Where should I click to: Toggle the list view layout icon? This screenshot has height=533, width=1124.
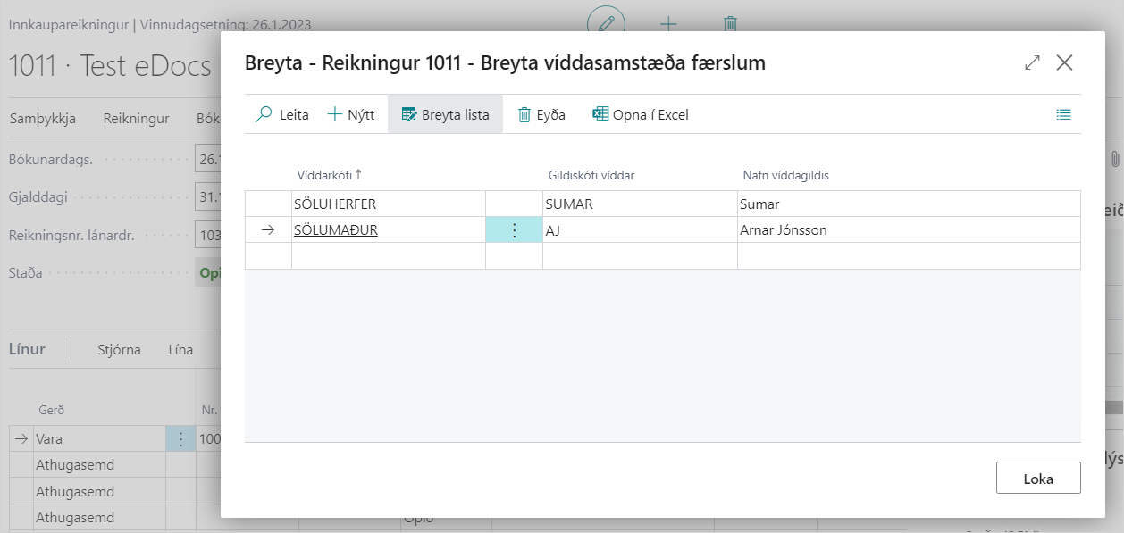pos(1063,114)
